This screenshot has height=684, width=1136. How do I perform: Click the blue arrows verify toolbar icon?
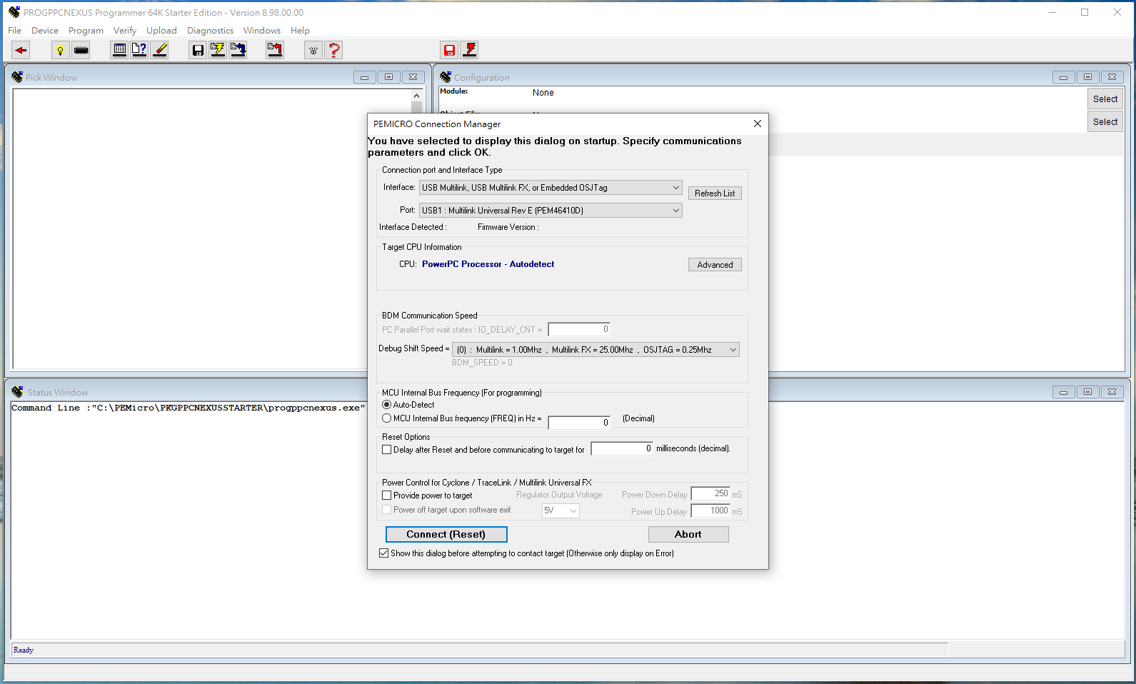click(238, 50)
